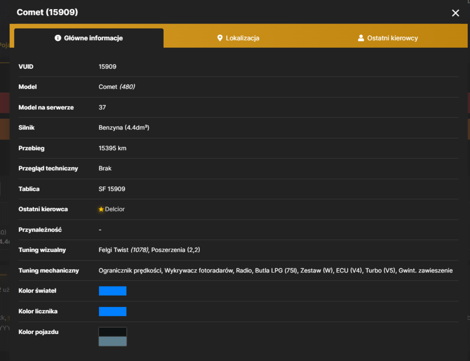The width and height of the screenshot is (470, 361).
Task: Click the dialog title Comet (15909)
Action: (47, 13)
